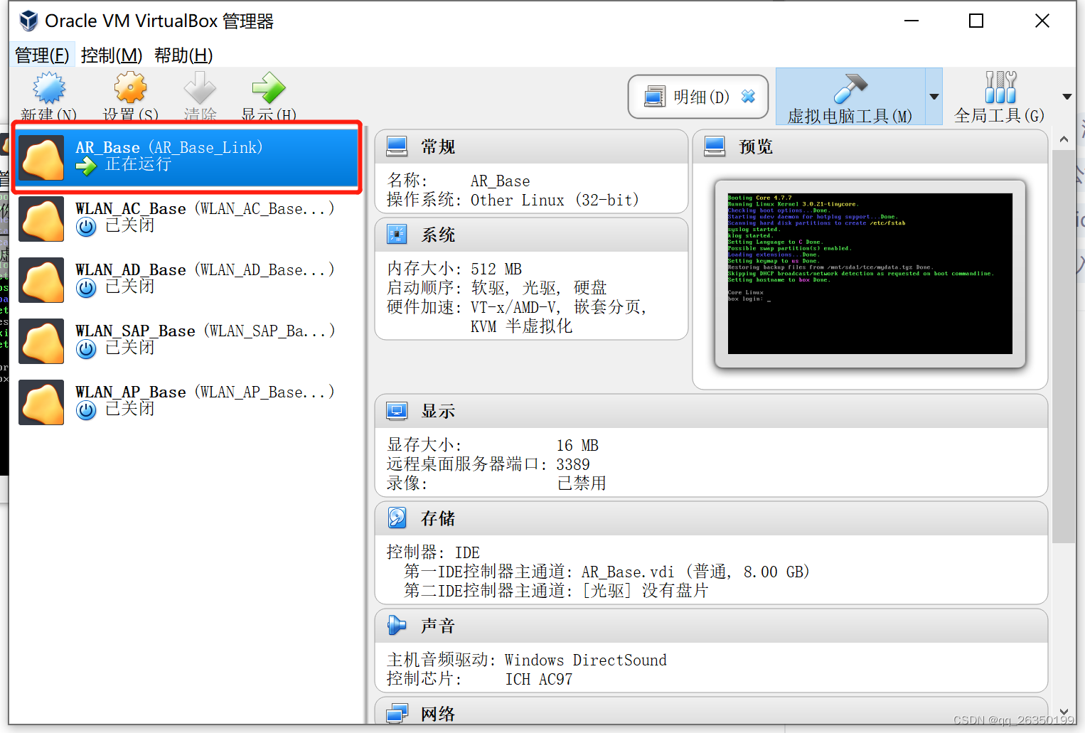Click the 系统 section header title
Viewport: 1085px width, 733px height.
438,235
